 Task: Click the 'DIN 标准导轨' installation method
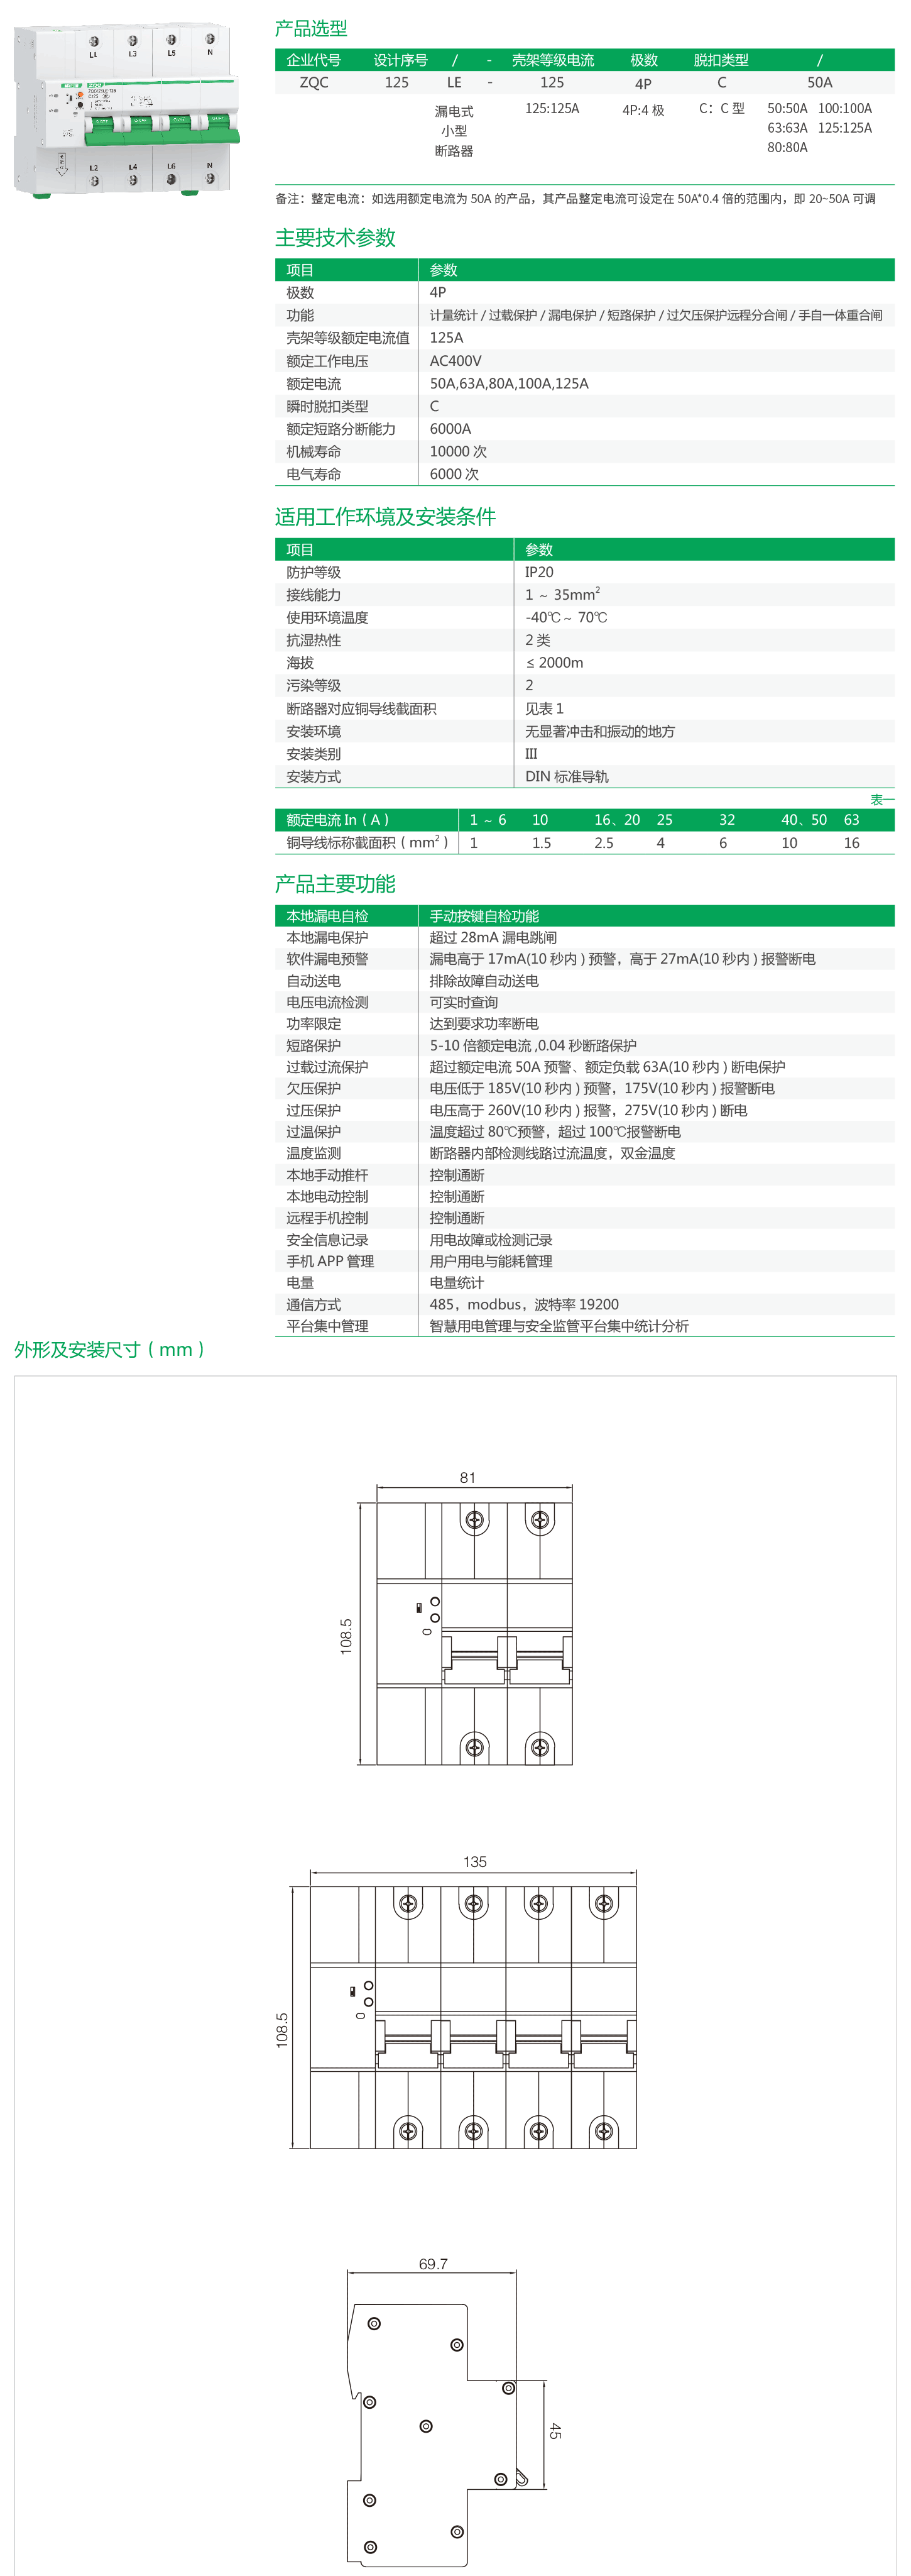click(566, 776)
